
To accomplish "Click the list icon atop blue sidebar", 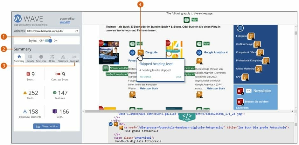I will [240, 28].
